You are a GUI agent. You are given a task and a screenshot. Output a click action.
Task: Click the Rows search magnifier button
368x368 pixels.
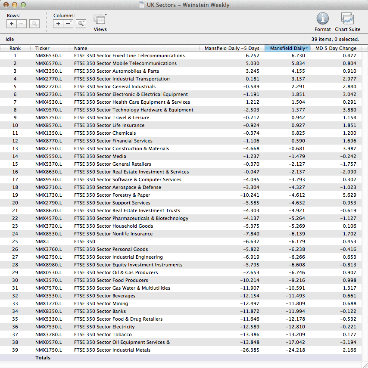[34, 24]
